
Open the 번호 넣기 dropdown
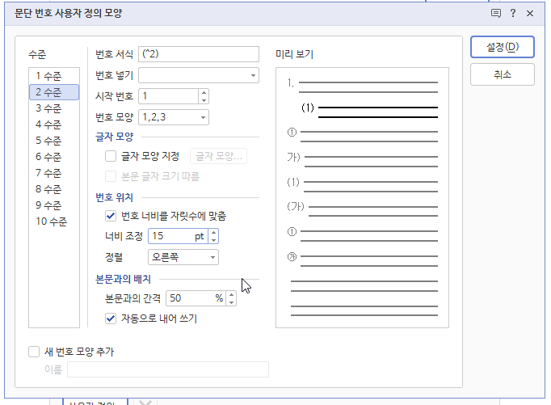(x=199, y=75)
